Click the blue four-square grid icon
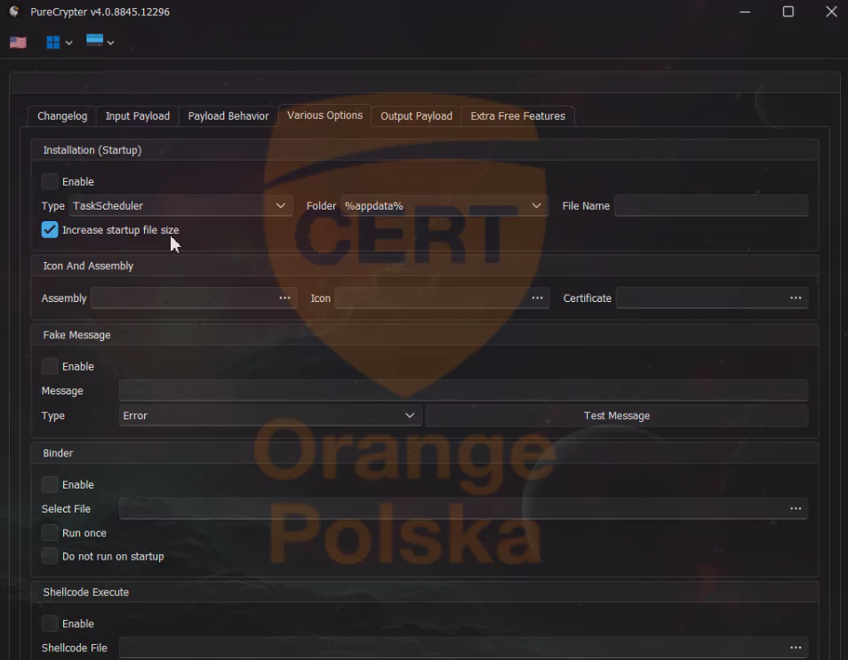848x660 pixels. click(x=53, y=42)
